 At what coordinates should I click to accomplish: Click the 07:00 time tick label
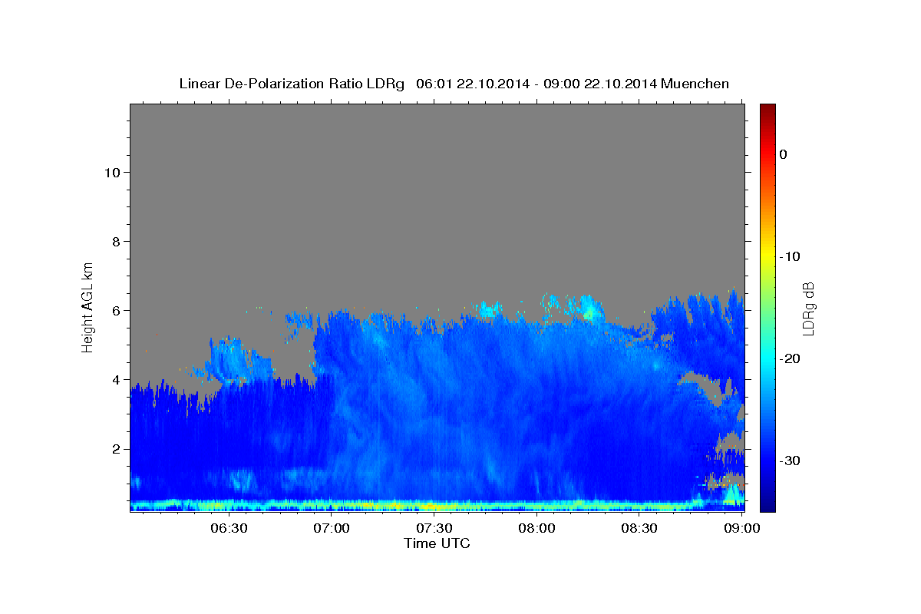pyautogui.click(x=332, y=529)
